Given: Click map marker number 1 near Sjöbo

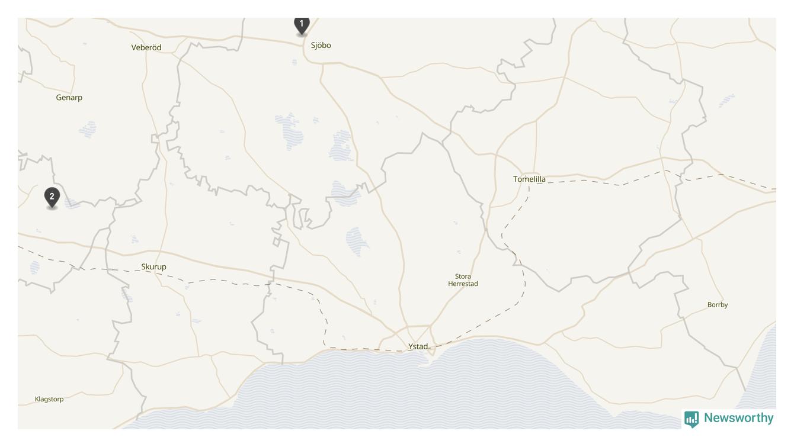Looking at the screenshot, I should pos(302,25).
